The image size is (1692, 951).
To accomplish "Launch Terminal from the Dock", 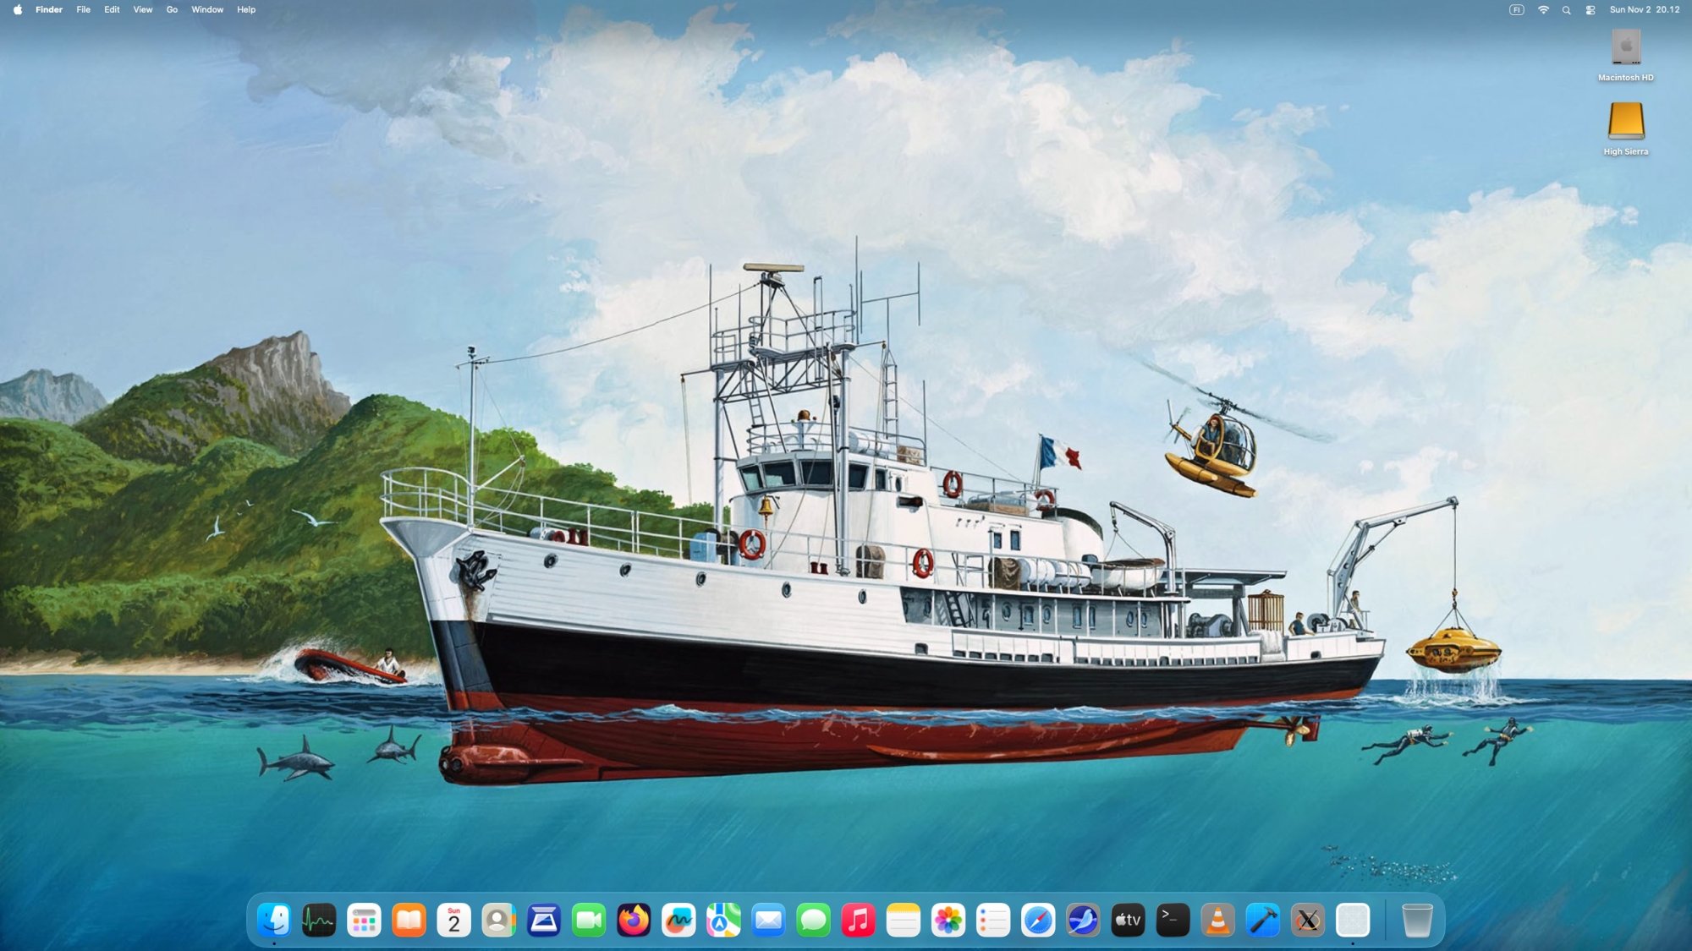I will (1173, 920).
